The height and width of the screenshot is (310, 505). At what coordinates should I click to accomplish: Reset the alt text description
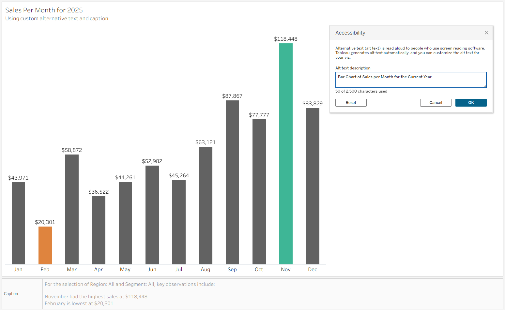(351, 103)
